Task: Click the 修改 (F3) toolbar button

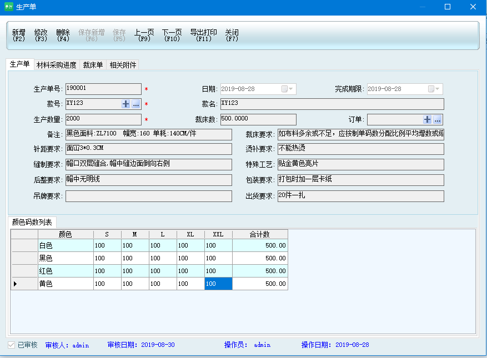Action: pyautogui.click(x=41, y=36)
